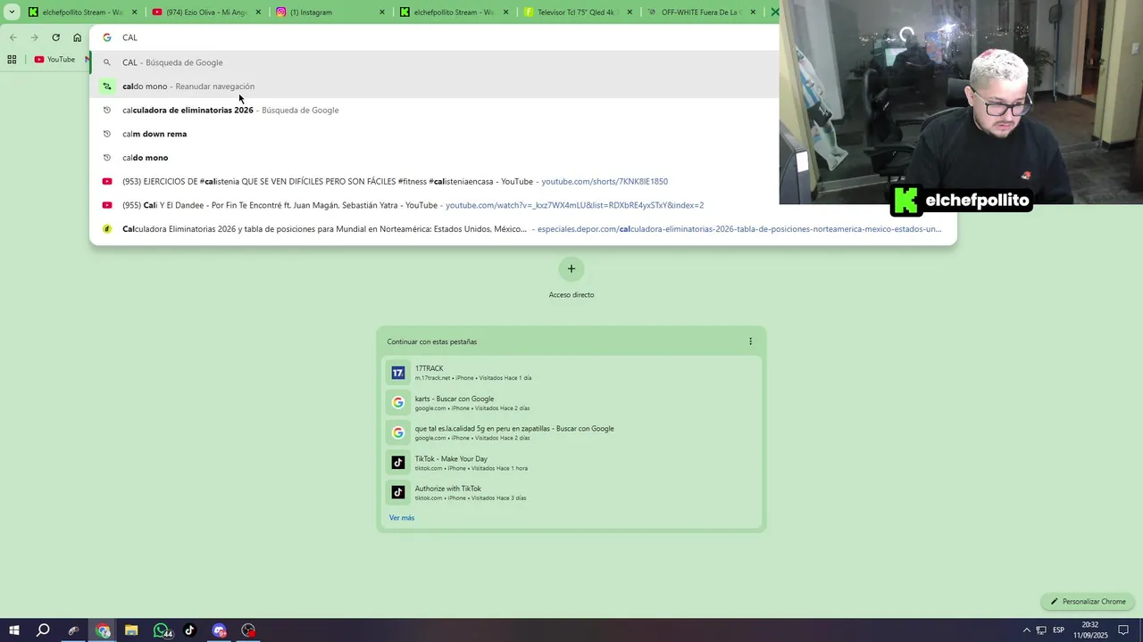This screenshot has height=642, width=1143.
Task: Switch to the Televisor Tcl 75" Qled tab
Action: tap(578, 12)
